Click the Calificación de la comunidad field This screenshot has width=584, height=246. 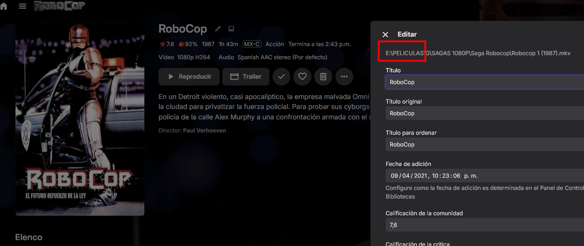[484, 225]
